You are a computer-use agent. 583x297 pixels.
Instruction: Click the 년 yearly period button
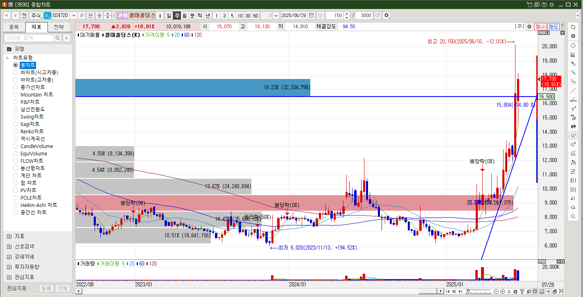pyautogui.click(x=208, y=16)
